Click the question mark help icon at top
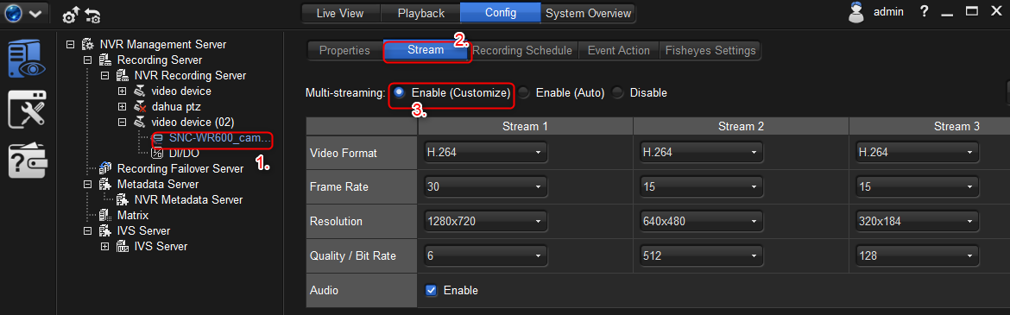1010x315 pixels. (x=924, y=11)
